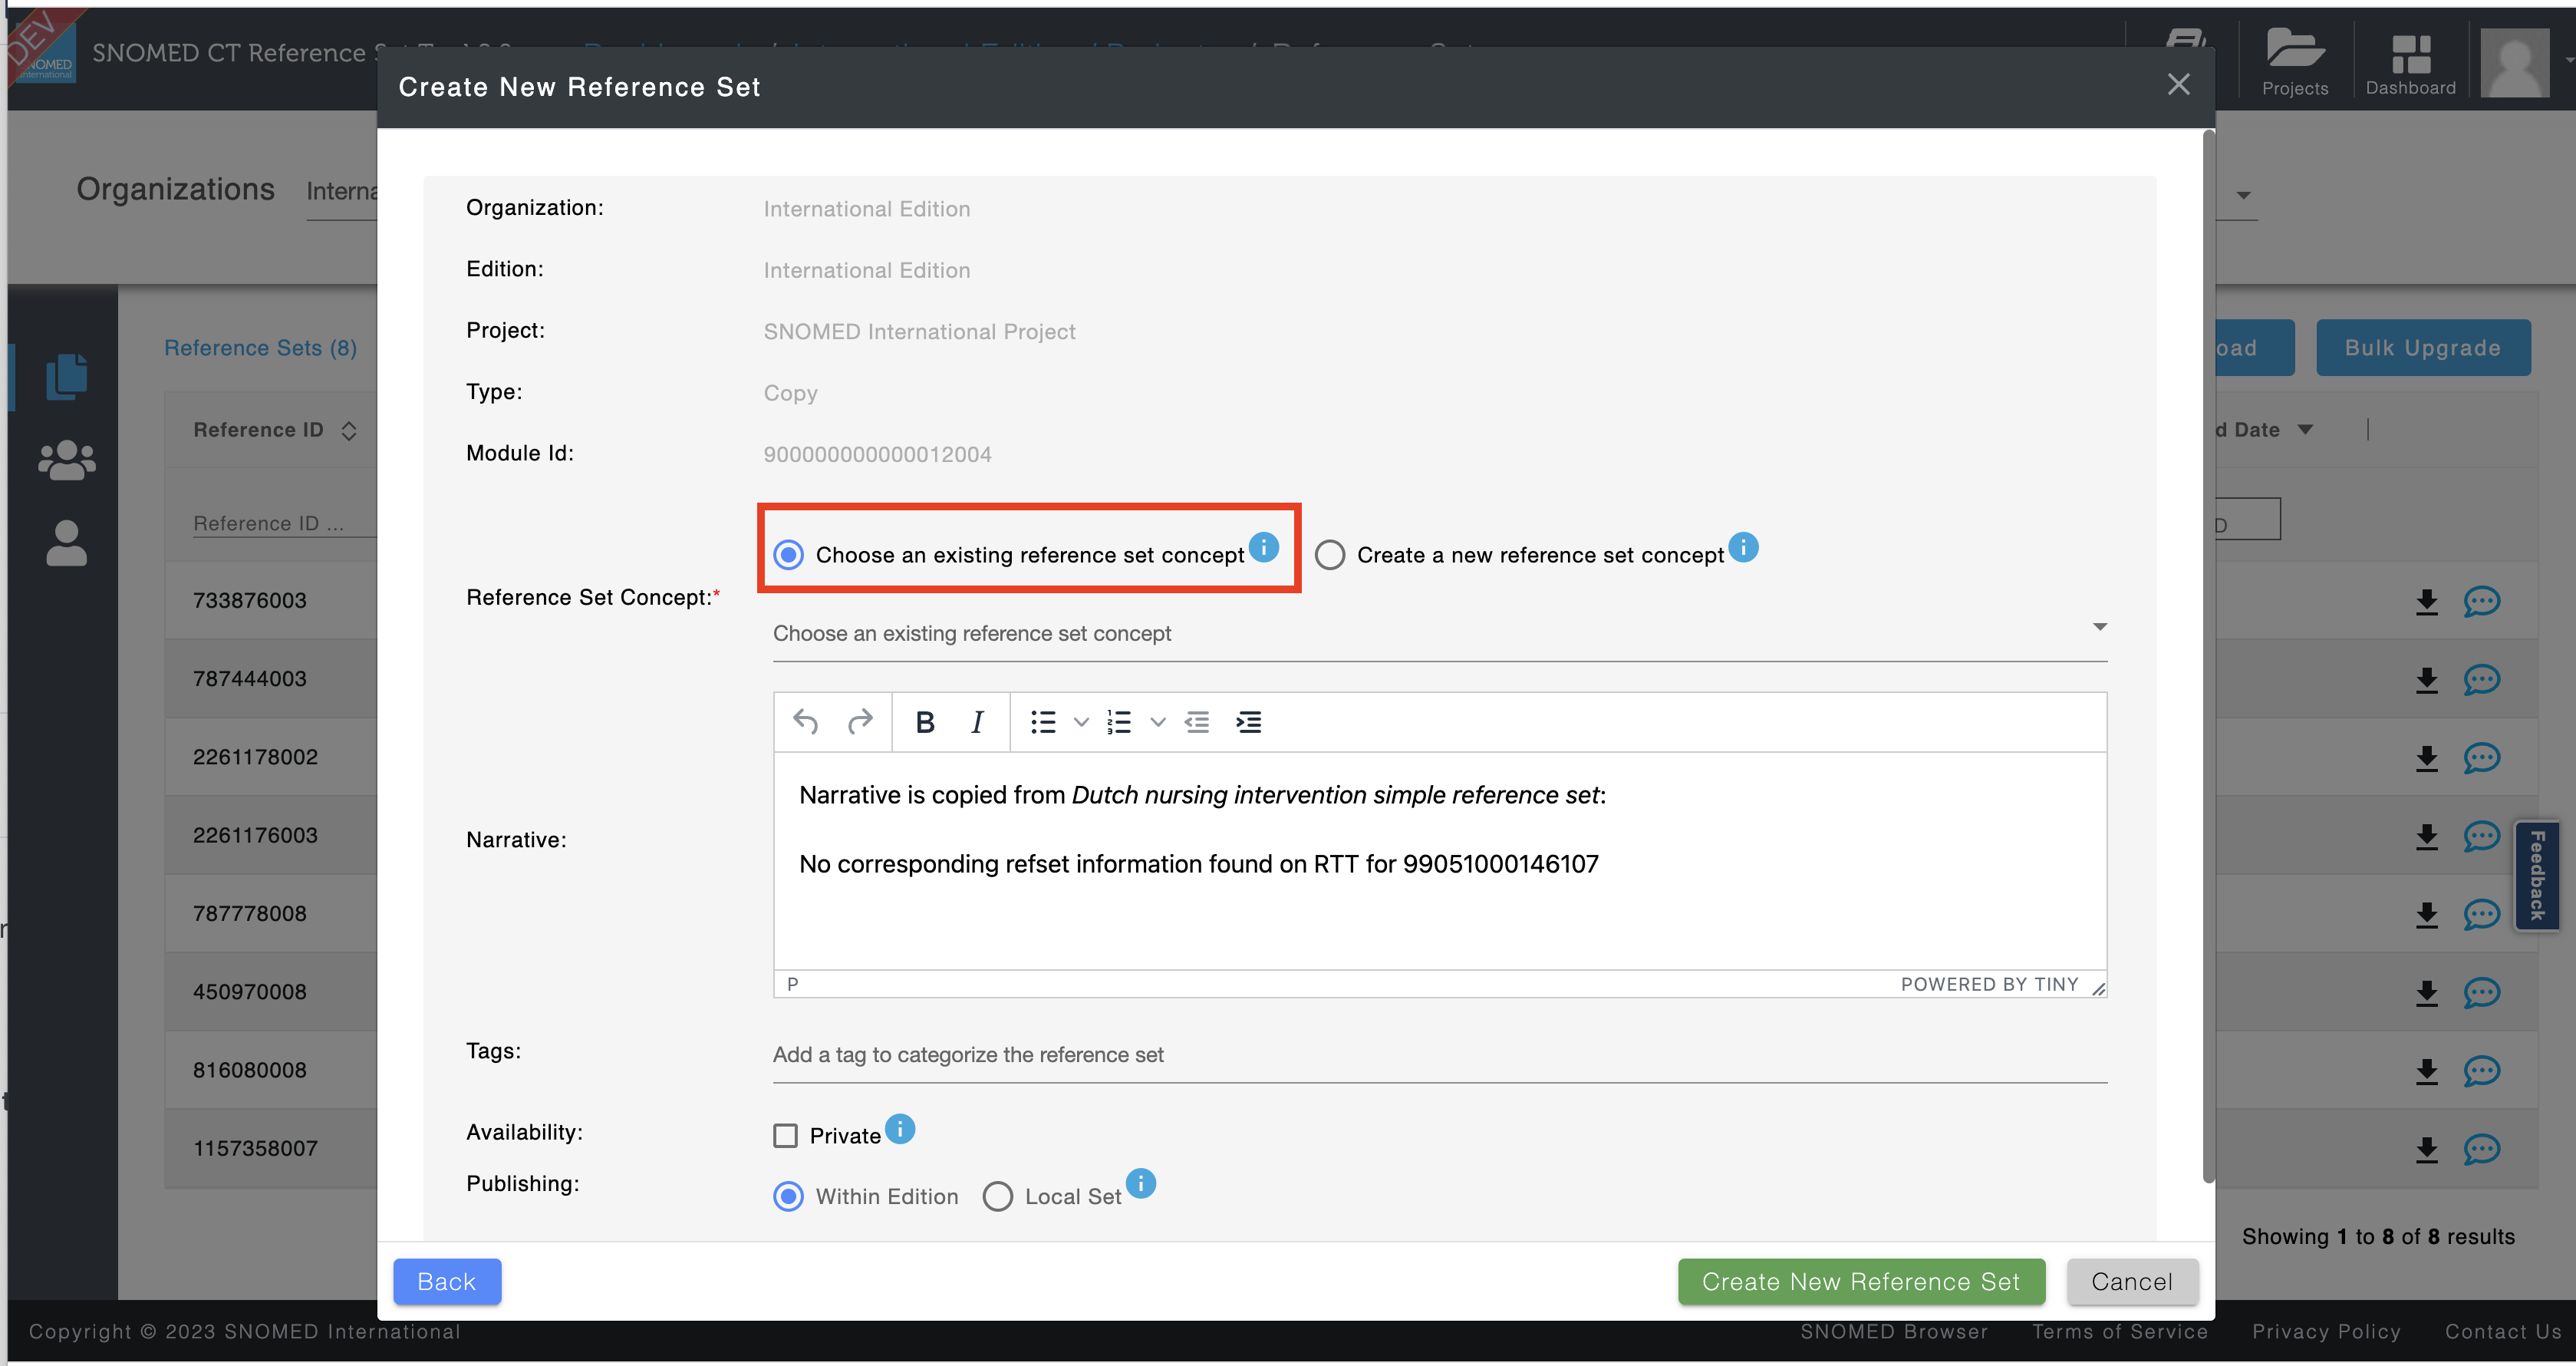
Task: Click the dialog vertical scrollbar
Action: point(2208,655)
